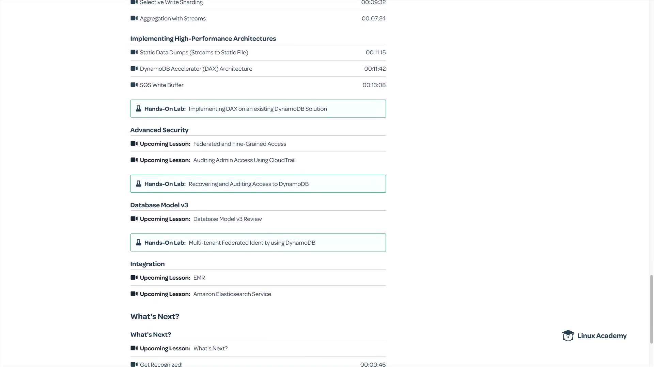Click video icon beside Aggregation with Streams
654x367 pixels.
pos(134,18)
